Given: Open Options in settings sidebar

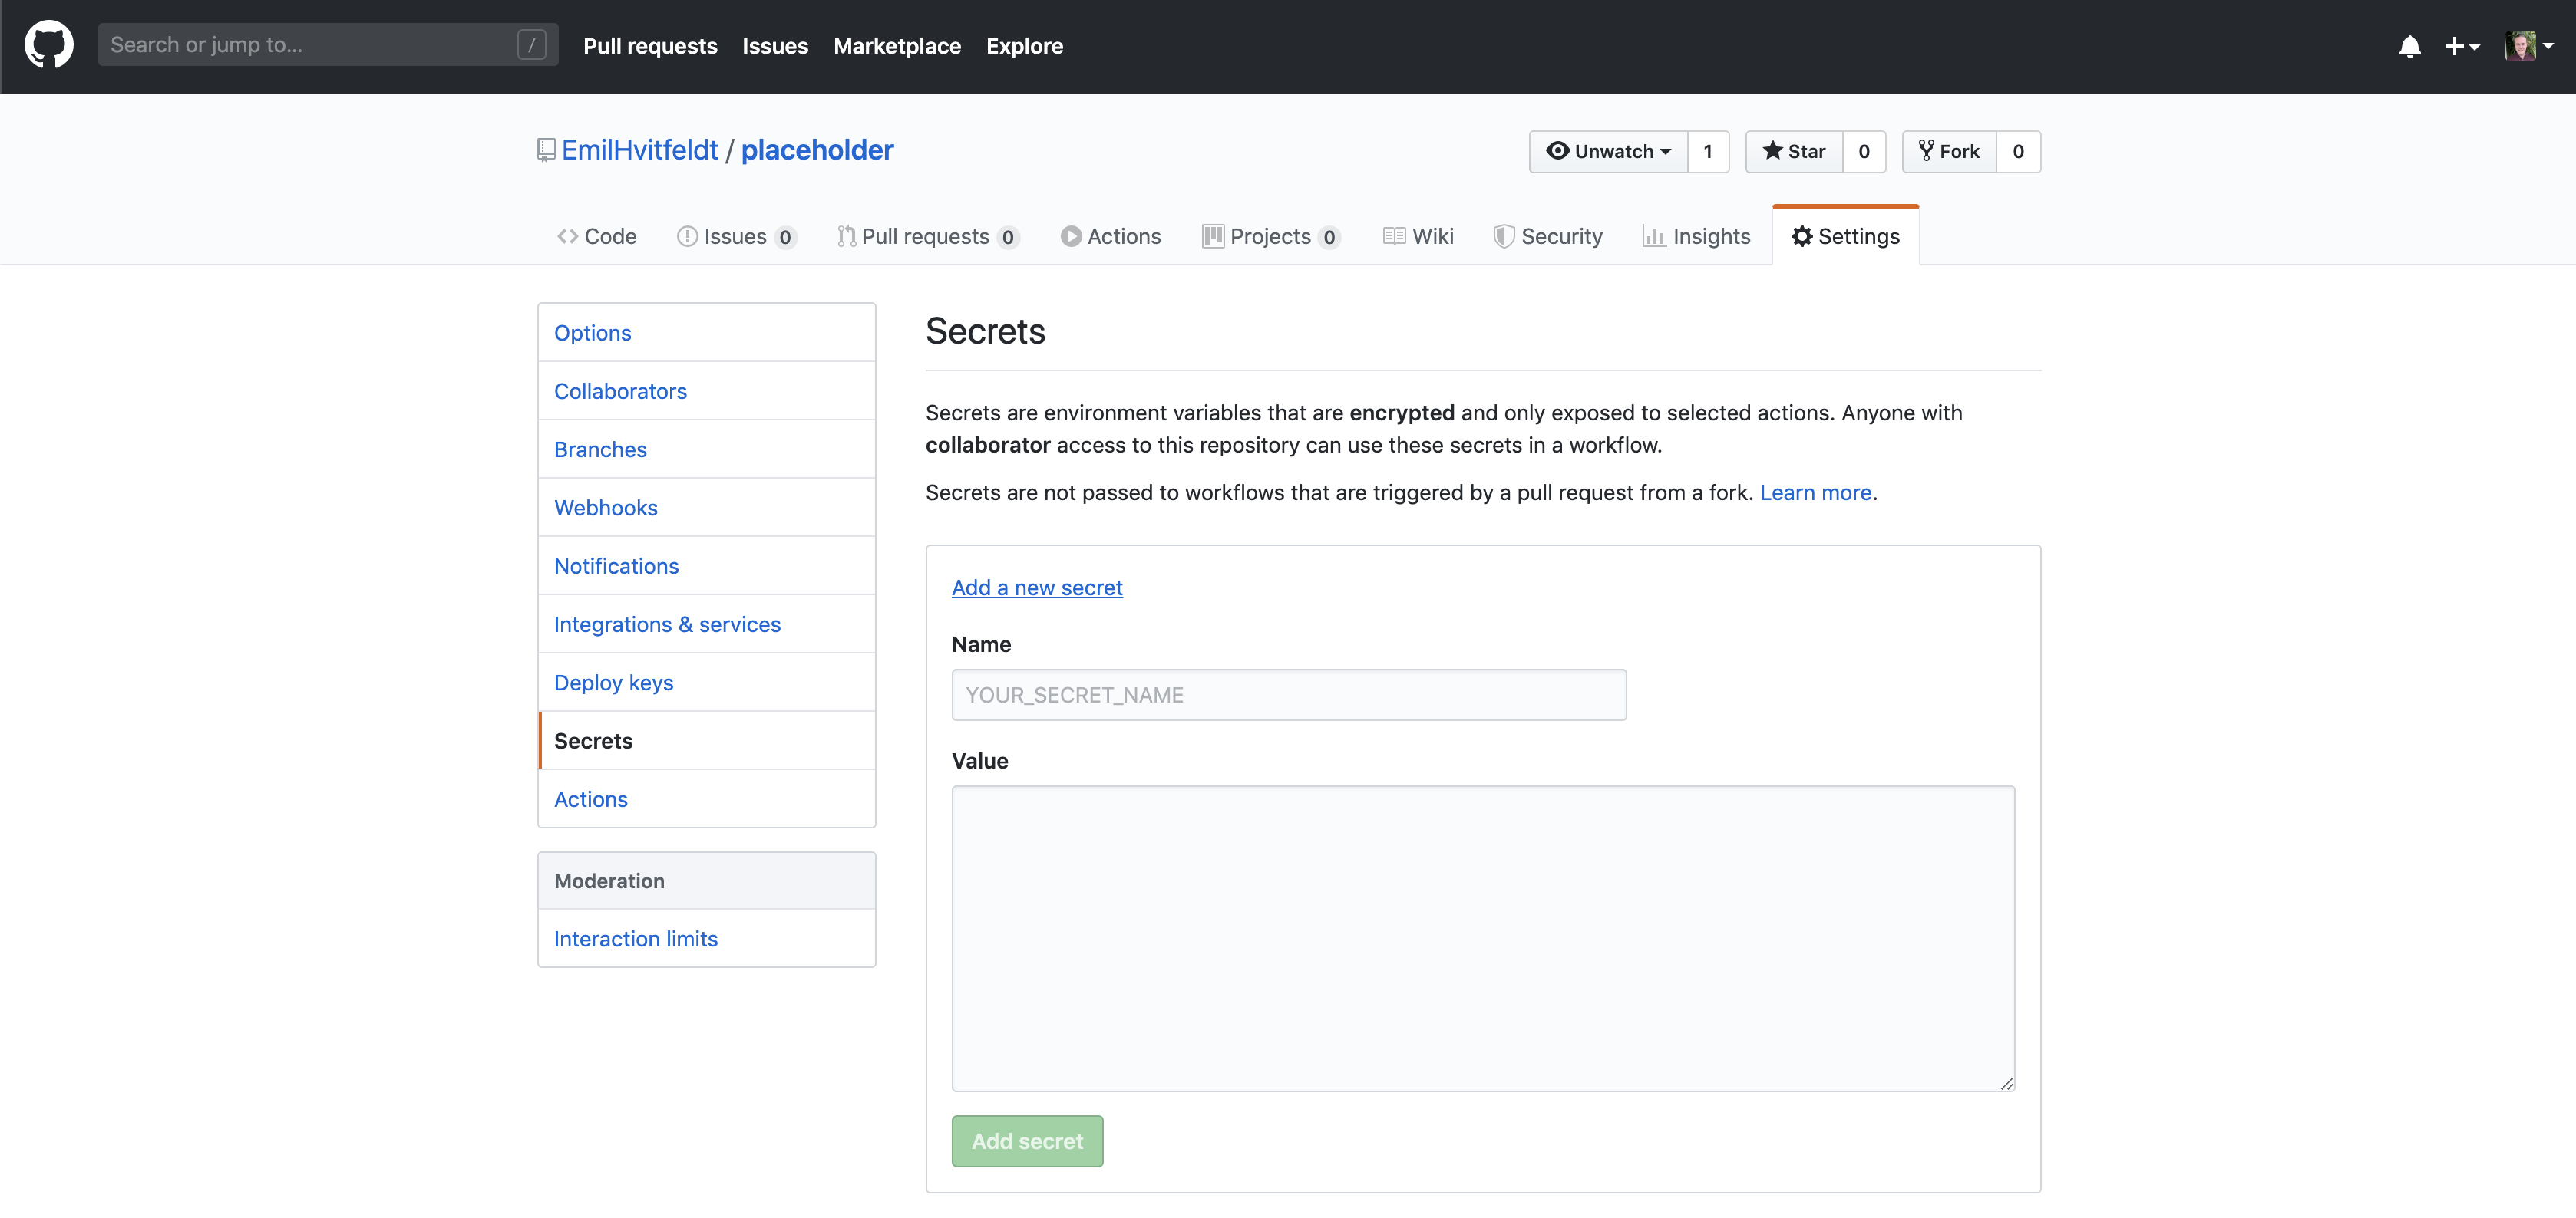Looking at the screenshot, I should coord(707,333).
